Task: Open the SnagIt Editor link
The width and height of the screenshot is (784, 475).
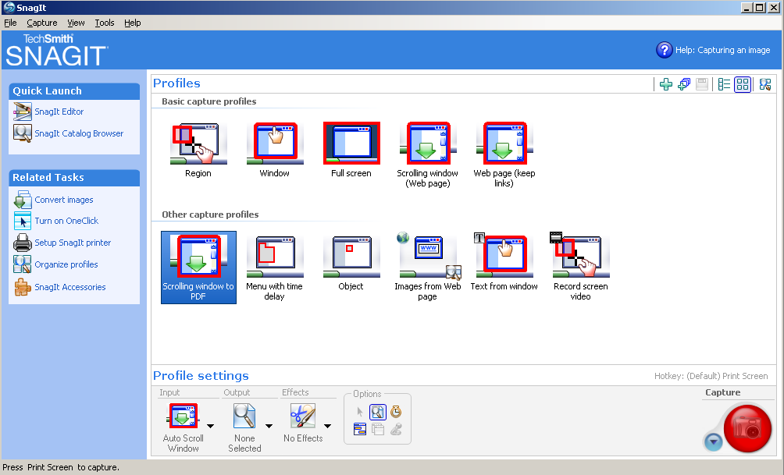Action: pos(59,112)
